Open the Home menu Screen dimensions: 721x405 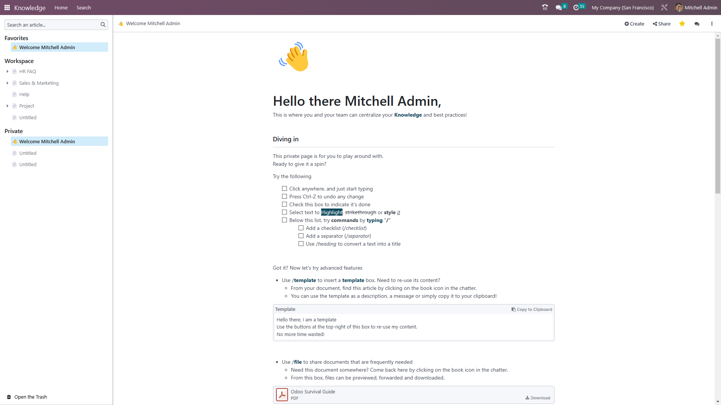pyautogui.click(x=61, y=7)
